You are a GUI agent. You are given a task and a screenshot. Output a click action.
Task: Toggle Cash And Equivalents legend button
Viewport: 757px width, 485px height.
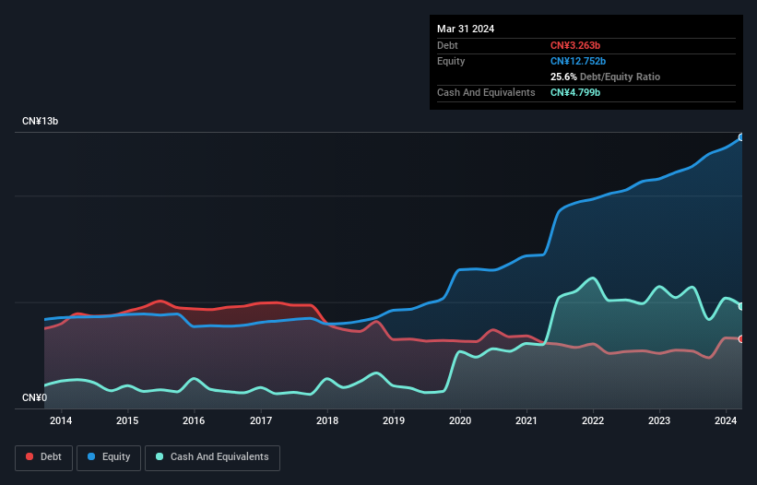[212, 457]
